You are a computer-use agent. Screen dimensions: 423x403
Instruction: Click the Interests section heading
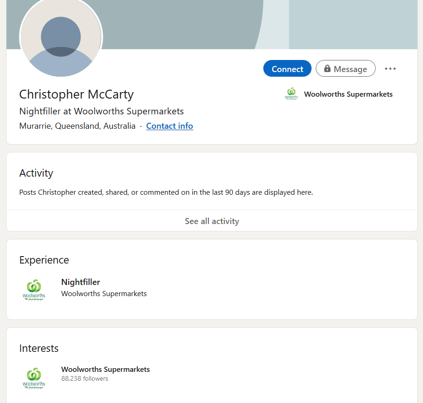coord(39,348)
